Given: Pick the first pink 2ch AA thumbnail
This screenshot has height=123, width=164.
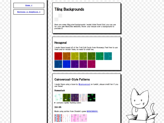Looking at the screenshot, I should (x=75, y=118).
